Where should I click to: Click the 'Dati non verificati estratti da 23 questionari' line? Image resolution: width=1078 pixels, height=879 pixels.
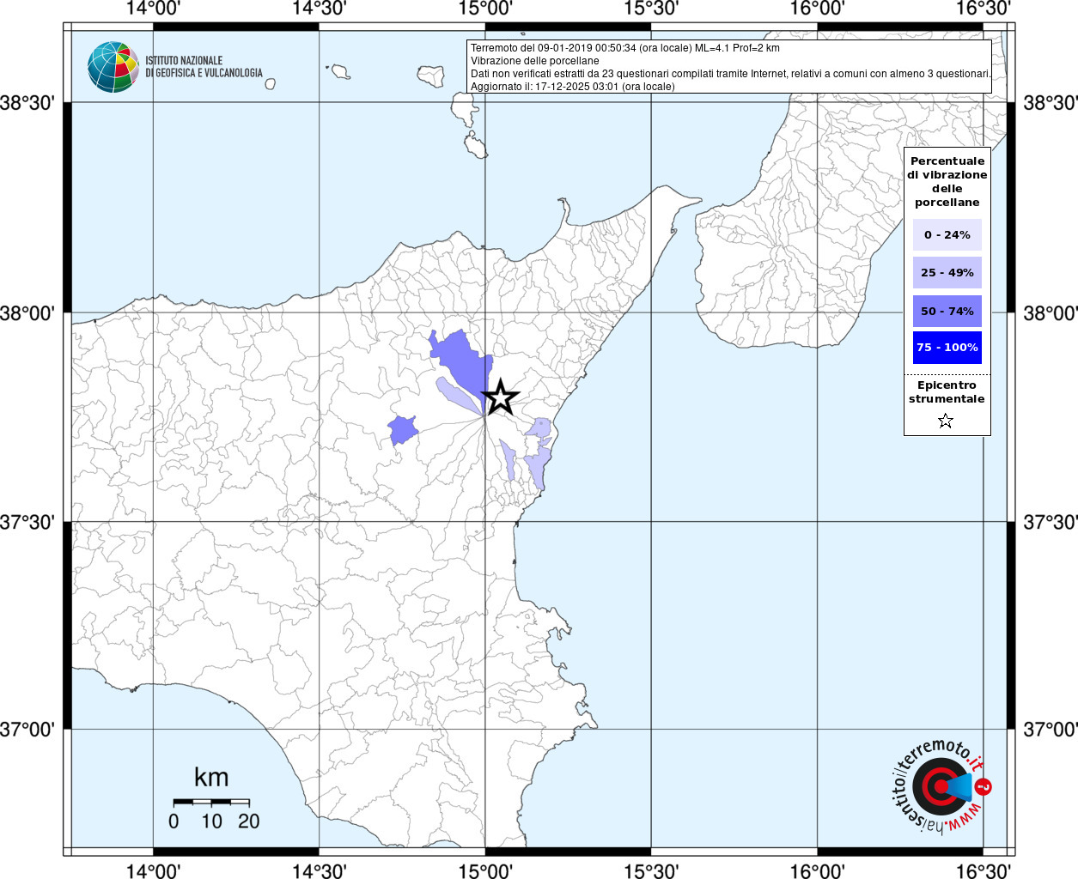point(730,74)
